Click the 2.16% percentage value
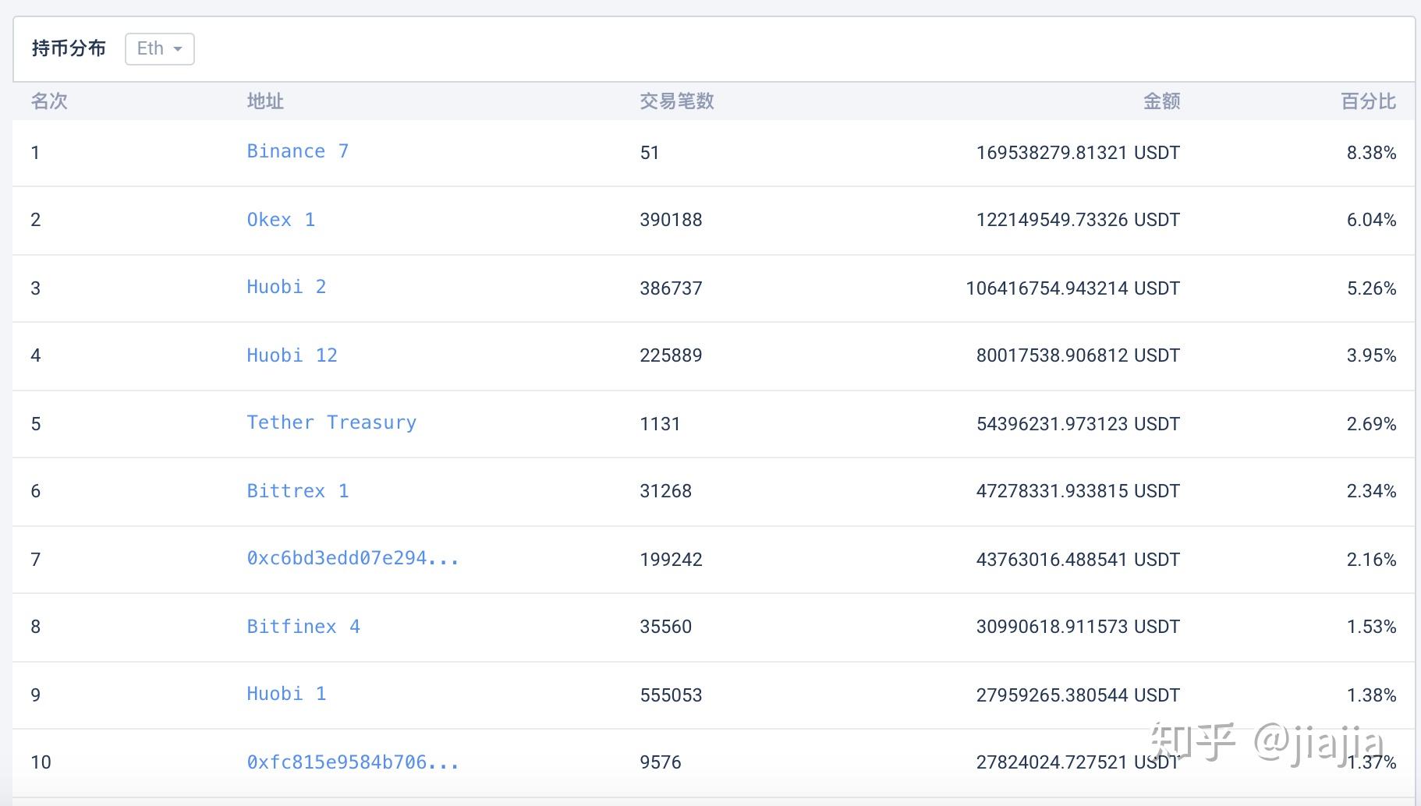This screenshot has width=1421, height=806. 1371,560
